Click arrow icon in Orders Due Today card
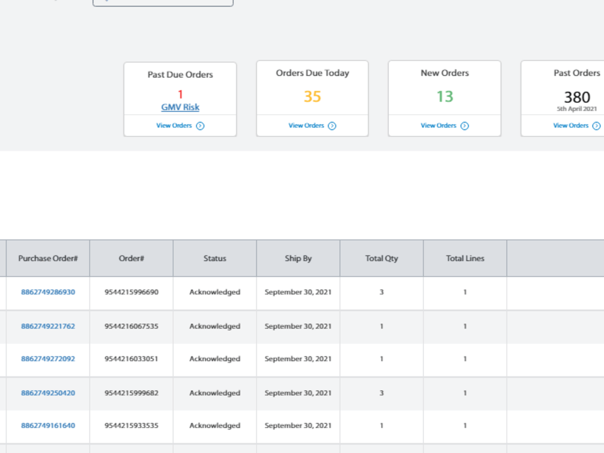The width and height of the screenshot is (604, 453). (332, 126)
